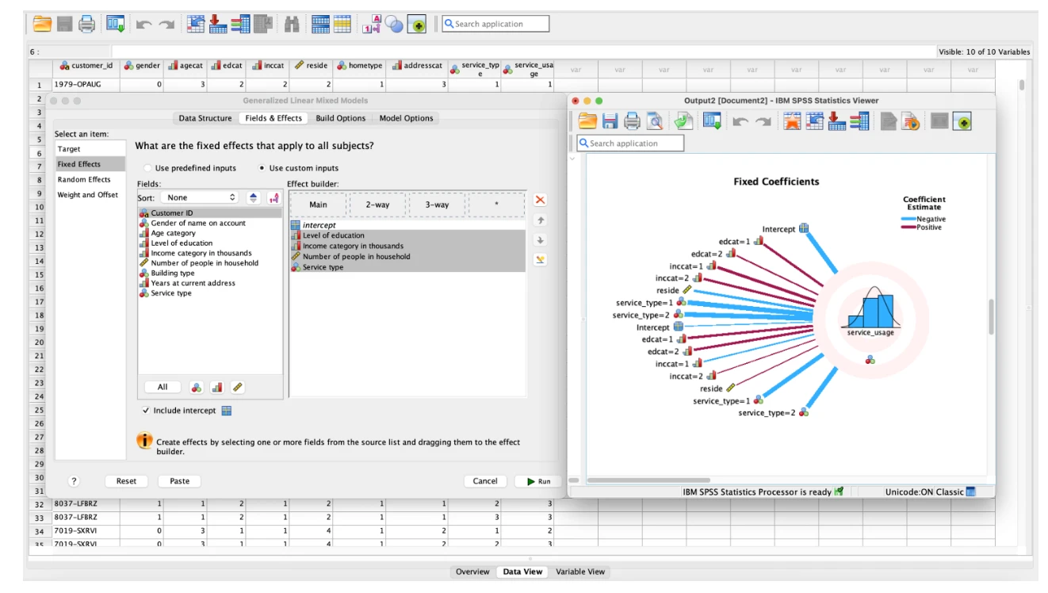Open a data file from main toolbar folder icon

point(42,24)
